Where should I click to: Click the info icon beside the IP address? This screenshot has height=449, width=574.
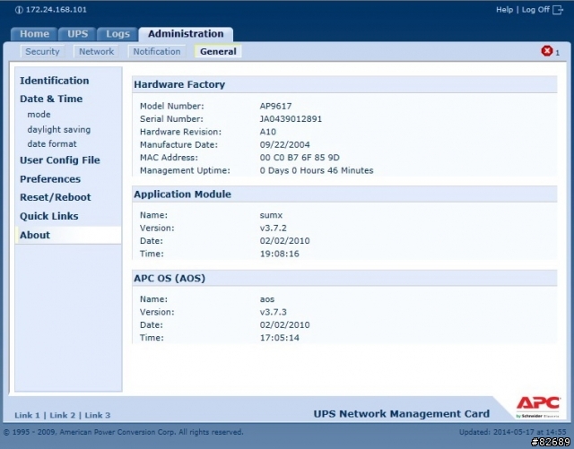tap(19, 10)
